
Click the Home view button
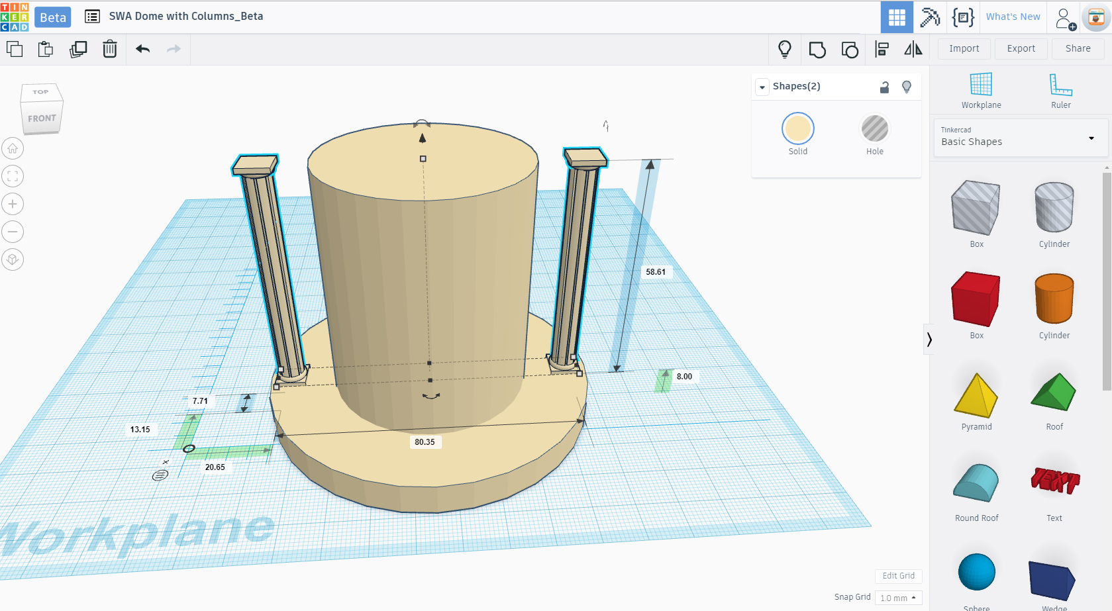click(x=13, y=148)
